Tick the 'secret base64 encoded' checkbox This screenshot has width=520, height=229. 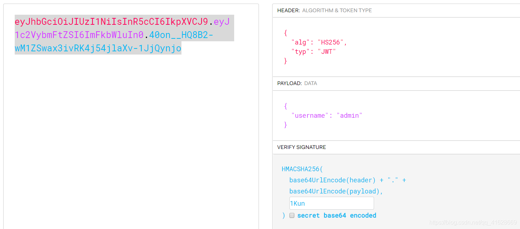(292, 215)
